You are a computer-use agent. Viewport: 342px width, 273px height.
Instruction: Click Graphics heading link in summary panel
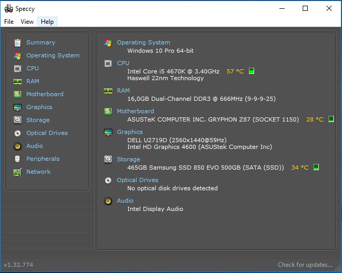click(130, 132)
